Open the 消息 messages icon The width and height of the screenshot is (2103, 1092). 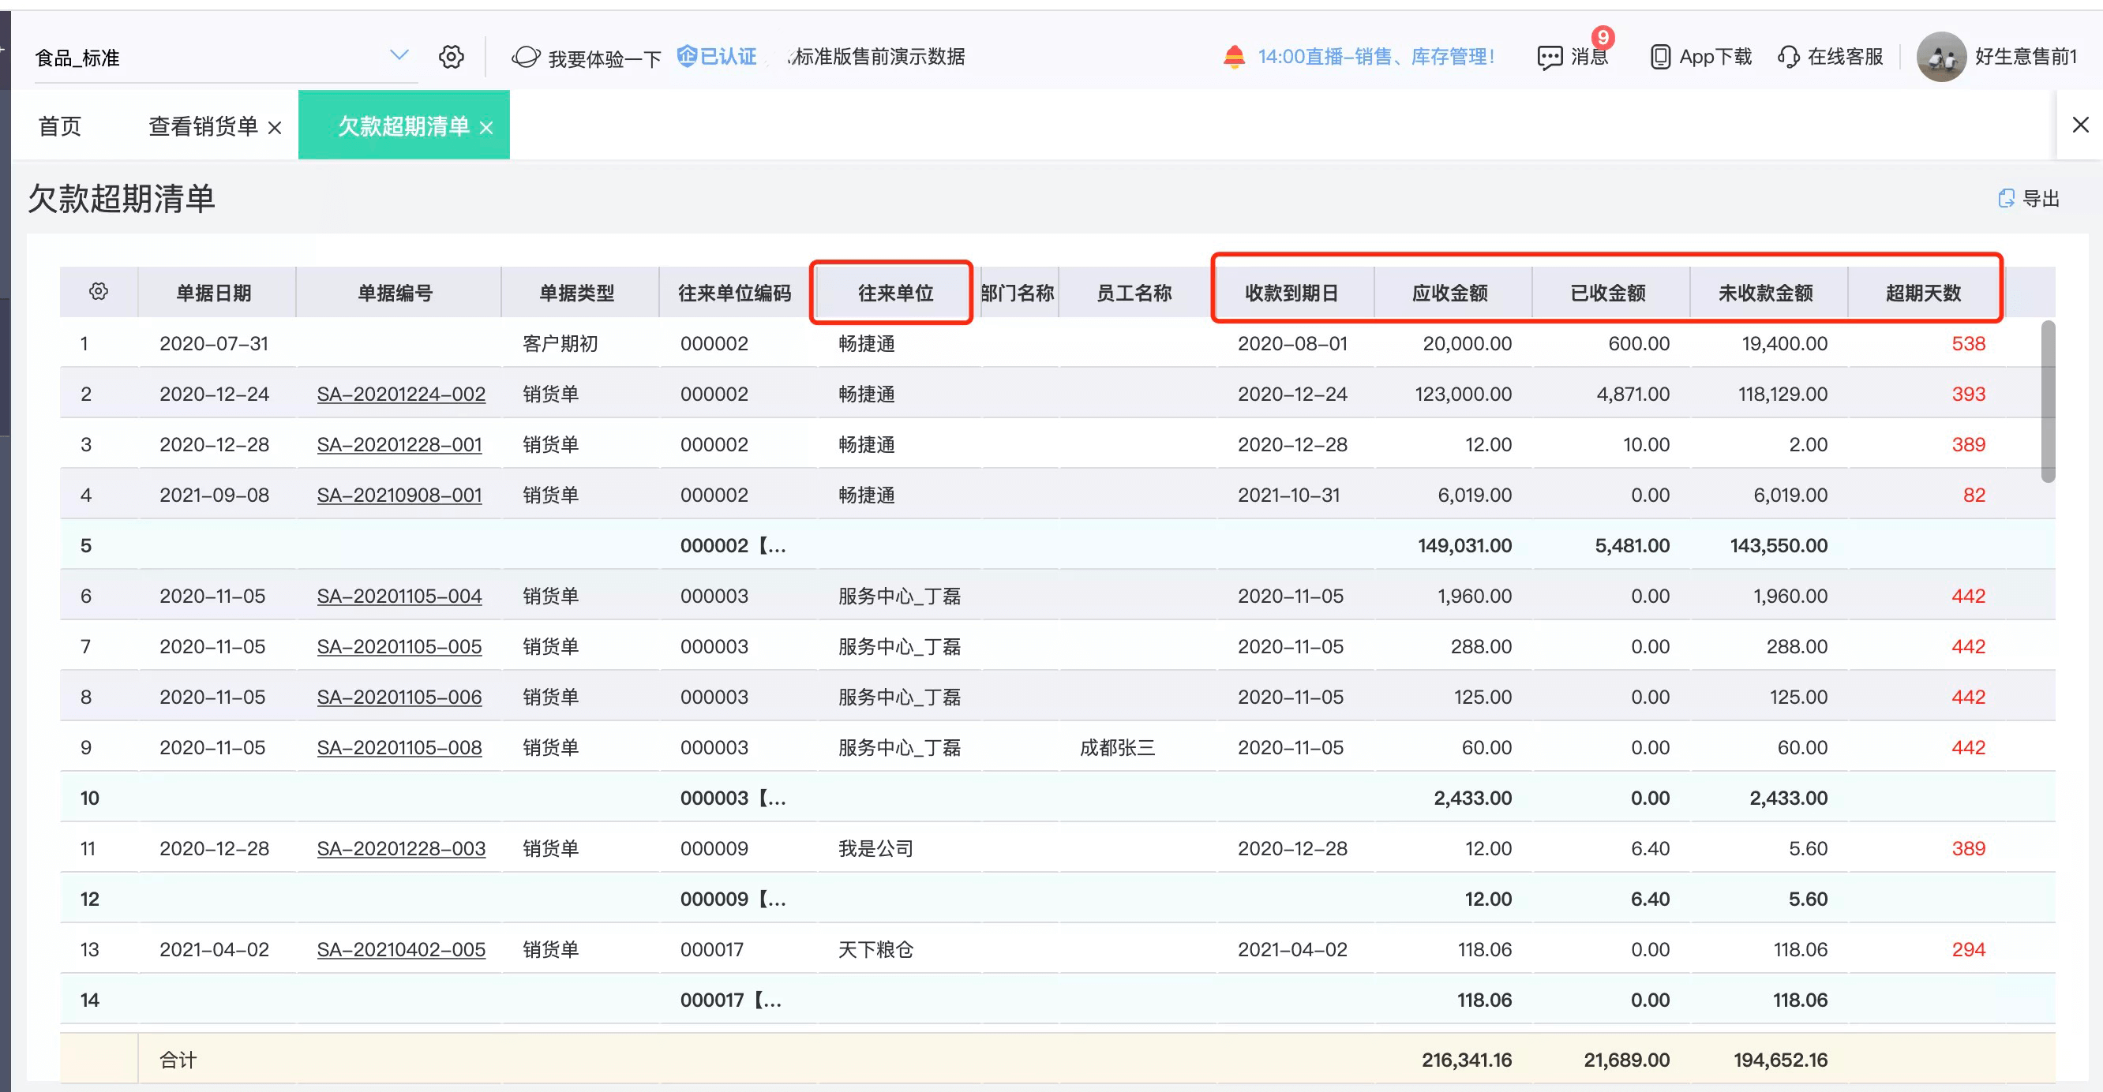(x=1550, y=57)
